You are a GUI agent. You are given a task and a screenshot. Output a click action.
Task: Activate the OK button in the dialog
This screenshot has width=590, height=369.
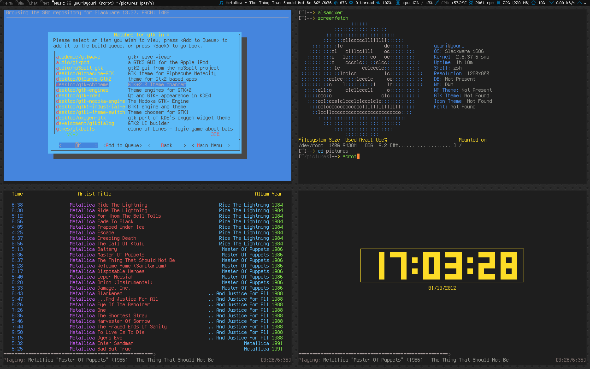point(78,145)
